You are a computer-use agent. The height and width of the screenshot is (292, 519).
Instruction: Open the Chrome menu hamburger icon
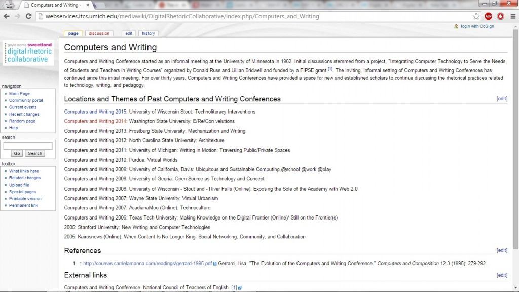pos(513,16)
